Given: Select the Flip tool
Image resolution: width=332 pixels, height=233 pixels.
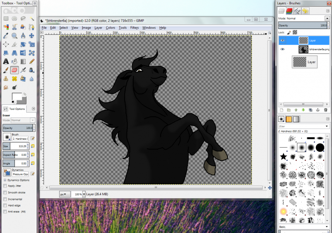Looking at the screenshot, I should click(x=23, y=53).
